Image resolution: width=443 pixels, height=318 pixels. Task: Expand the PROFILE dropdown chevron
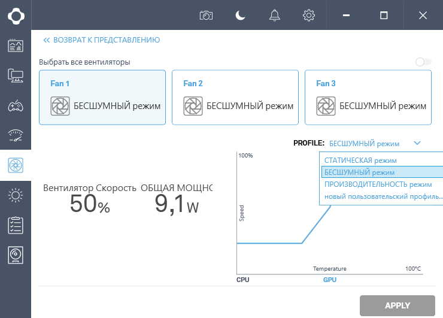pyautogui.click(x=417, y=143)
